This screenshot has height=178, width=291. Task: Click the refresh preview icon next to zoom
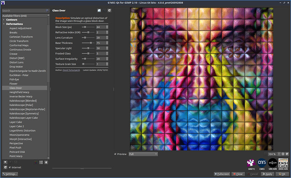[x=287, y=154]
